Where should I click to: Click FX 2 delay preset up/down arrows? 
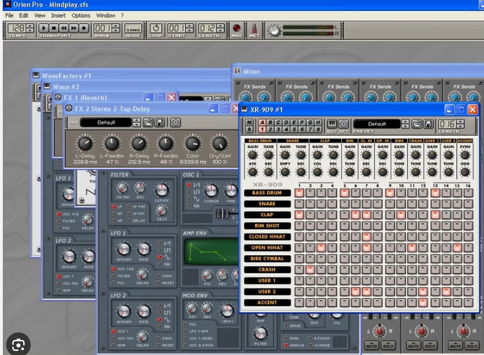pos(137,122)
